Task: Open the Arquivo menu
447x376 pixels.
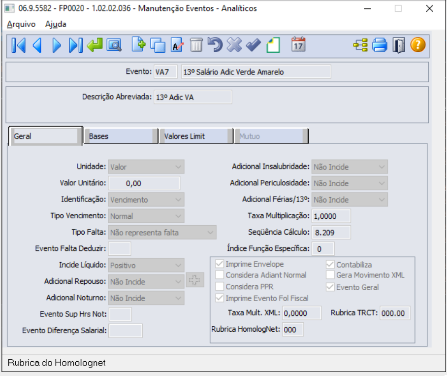Action: click(21, 24)
